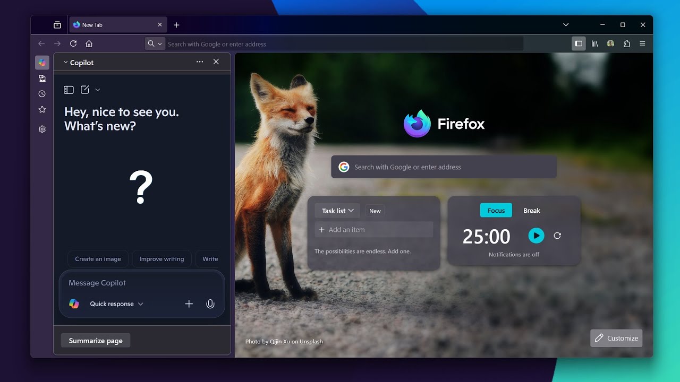This screenshot has height=382, width=680.
Task: Go forward with the forward arrow
Action: point(57,44)
